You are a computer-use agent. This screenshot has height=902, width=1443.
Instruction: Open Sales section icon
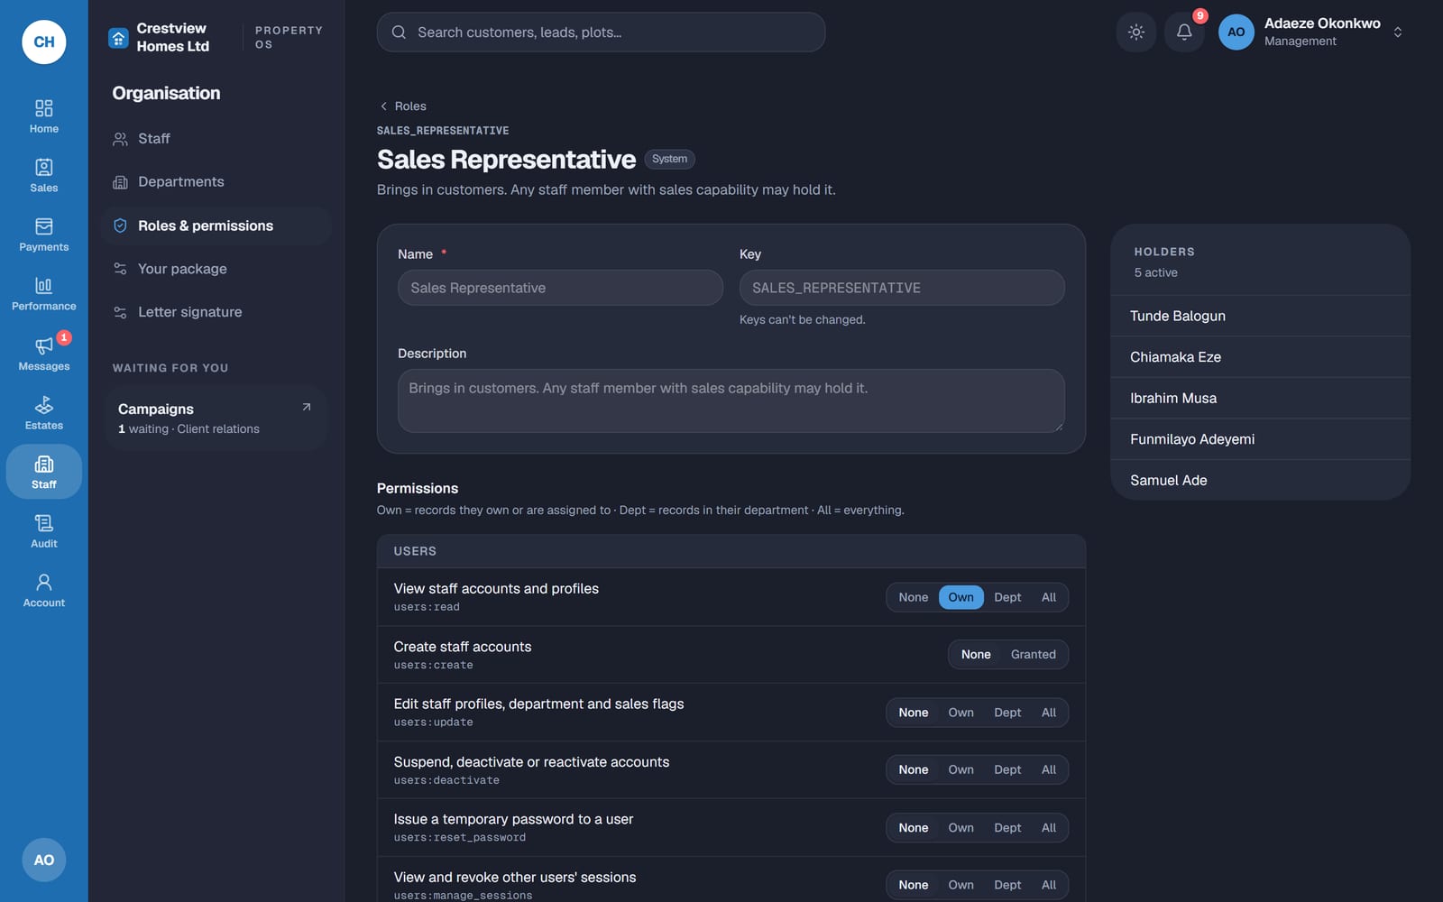click(43, 176)
